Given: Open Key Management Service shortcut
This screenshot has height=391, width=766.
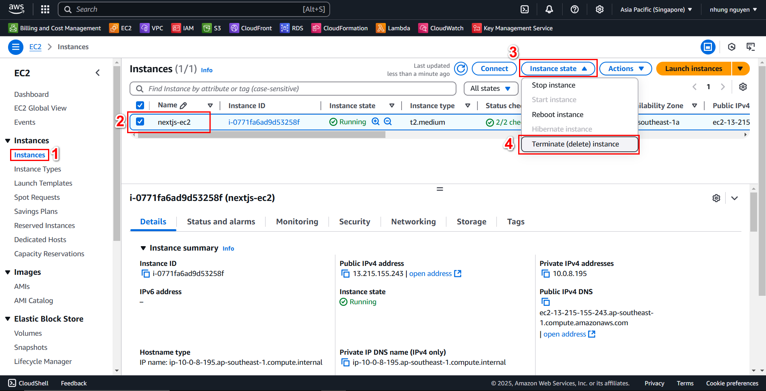Looking at the screenshot, I should point(512,28).
